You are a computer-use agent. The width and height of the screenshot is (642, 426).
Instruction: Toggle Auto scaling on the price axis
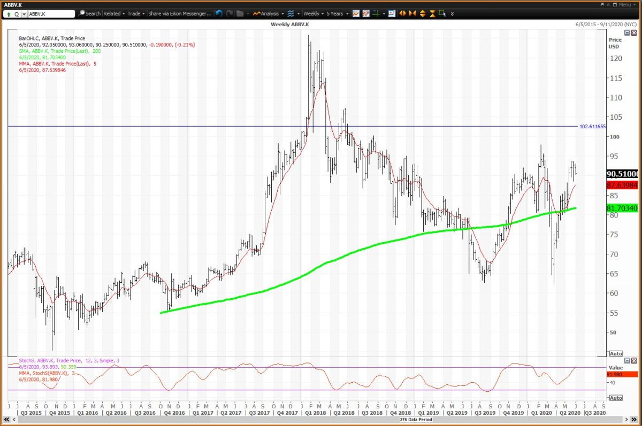coord(616,354)
